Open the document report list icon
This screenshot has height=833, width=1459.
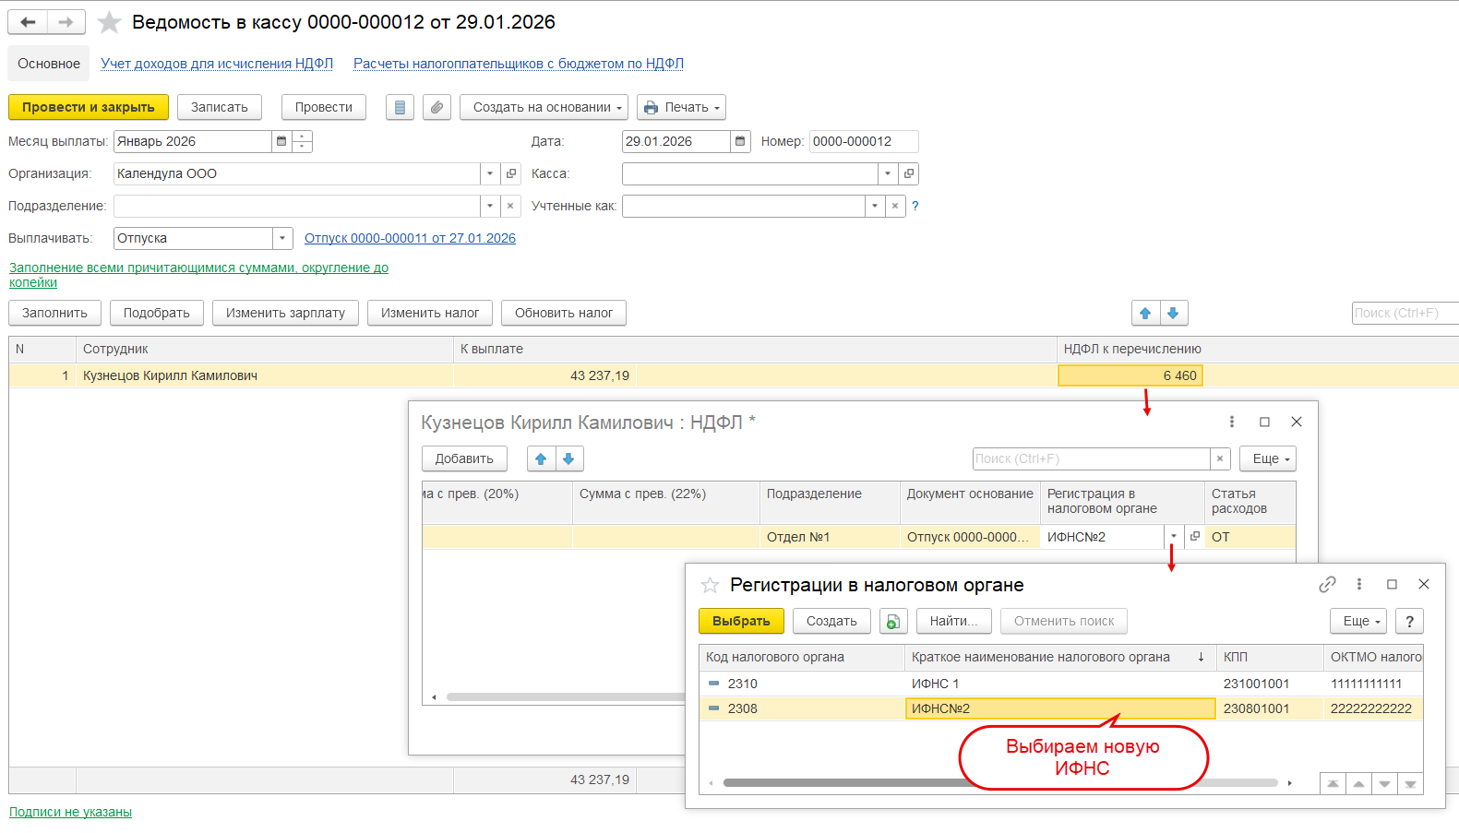coord(400,107)
